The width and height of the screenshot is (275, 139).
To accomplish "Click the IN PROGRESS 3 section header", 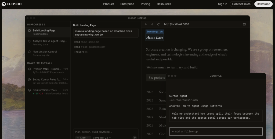I will pos(36,24).
